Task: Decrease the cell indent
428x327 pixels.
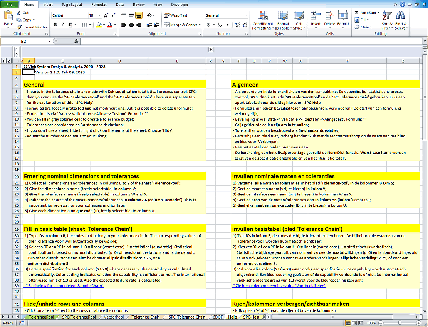Action: [149, 25]
